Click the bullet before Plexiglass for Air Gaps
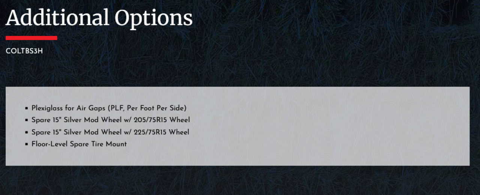Viewport: 480px width, 195px height. pyautogui.click(x=27, y=108)
